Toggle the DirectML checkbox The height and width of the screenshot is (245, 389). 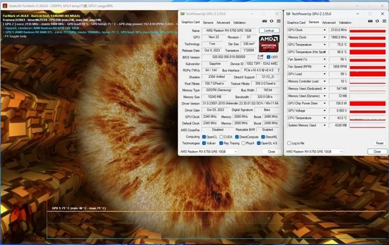[263, 137]
